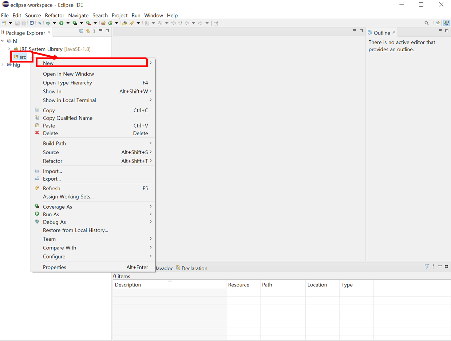Expand the Show In submenu

[x=92, y=91]
